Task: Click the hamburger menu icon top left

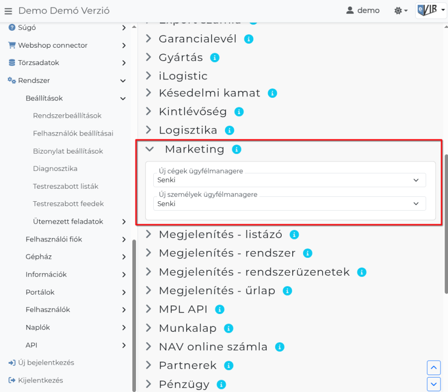Action: coord(8,10)
